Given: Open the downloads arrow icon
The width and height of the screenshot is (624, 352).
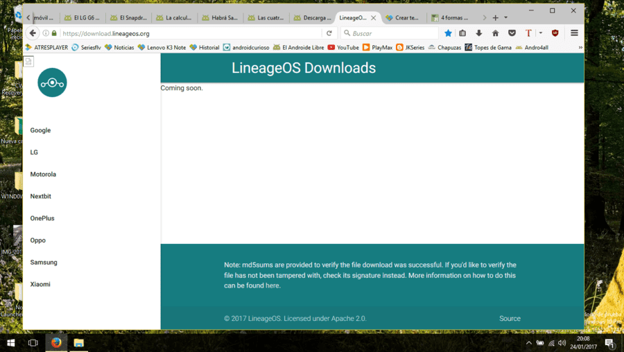Looking at the screenshot, I should tap(478, 33).
